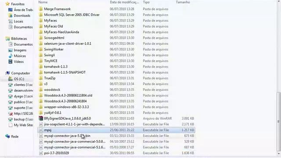Select the jar icon of mpxj file

coord(41,130)
